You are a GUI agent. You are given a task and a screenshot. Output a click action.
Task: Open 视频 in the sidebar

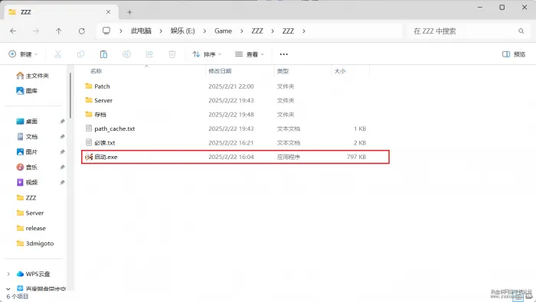27,182
